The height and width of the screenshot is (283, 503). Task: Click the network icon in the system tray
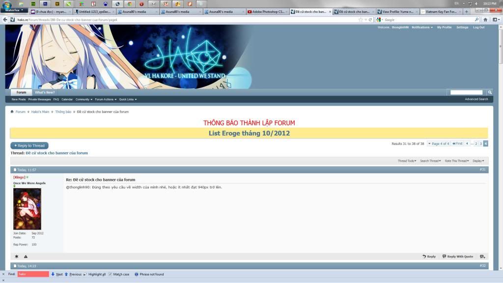(470, 3)
